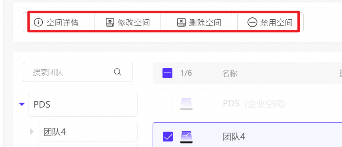Select PDS in the team tree
Image resolution: width=342 pixels, height=147 pixels.
click(x=83, y=104)
